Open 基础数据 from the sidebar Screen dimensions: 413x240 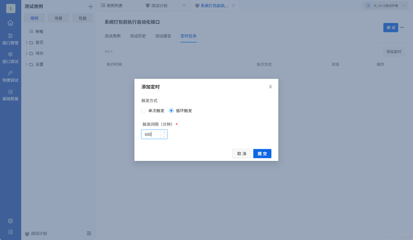pyautogui.click(x=10, y=95)
